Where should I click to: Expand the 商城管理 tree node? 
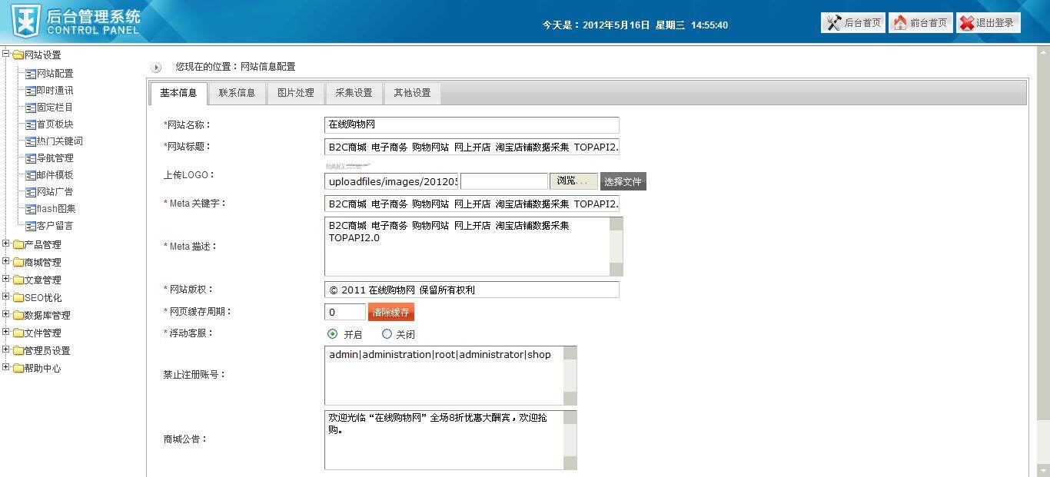click(x=5, y=262)
